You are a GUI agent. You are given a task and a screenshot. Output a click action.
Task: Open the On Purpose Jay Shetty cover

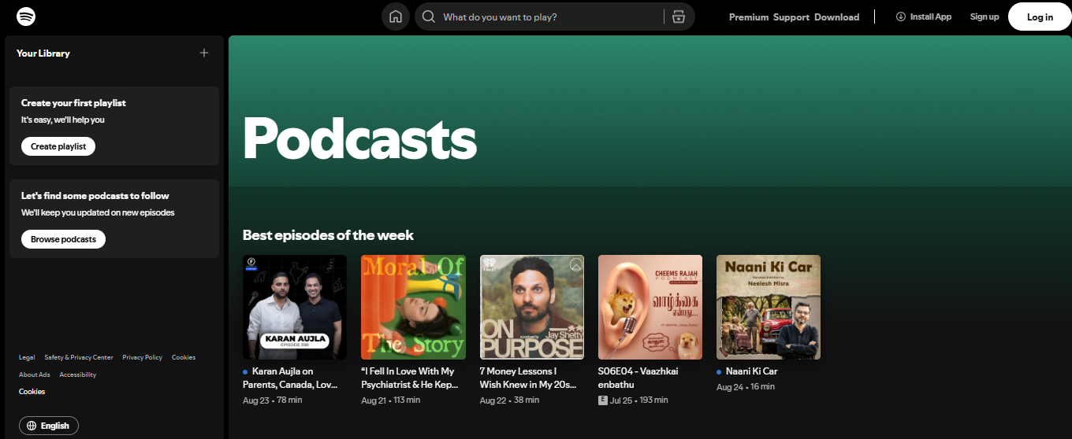pyautogui.click(x=532, y=307)
